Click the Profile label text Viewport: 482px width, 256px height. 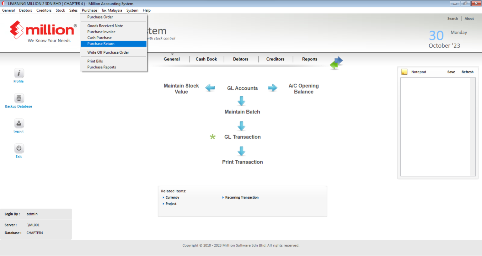coord(19,81)
